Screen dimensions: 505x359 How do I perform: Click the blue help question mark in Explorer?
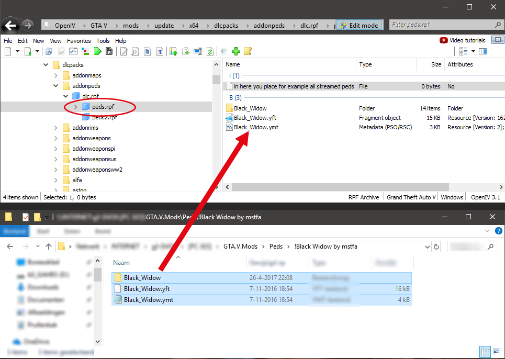tap(498, 231)
